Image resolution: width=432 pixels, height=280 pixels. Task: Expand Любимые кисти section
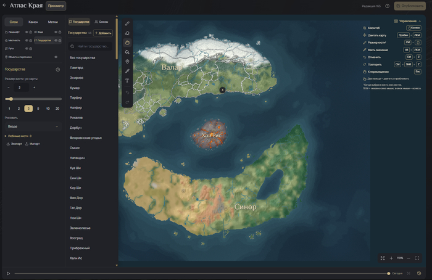(18, 136)
